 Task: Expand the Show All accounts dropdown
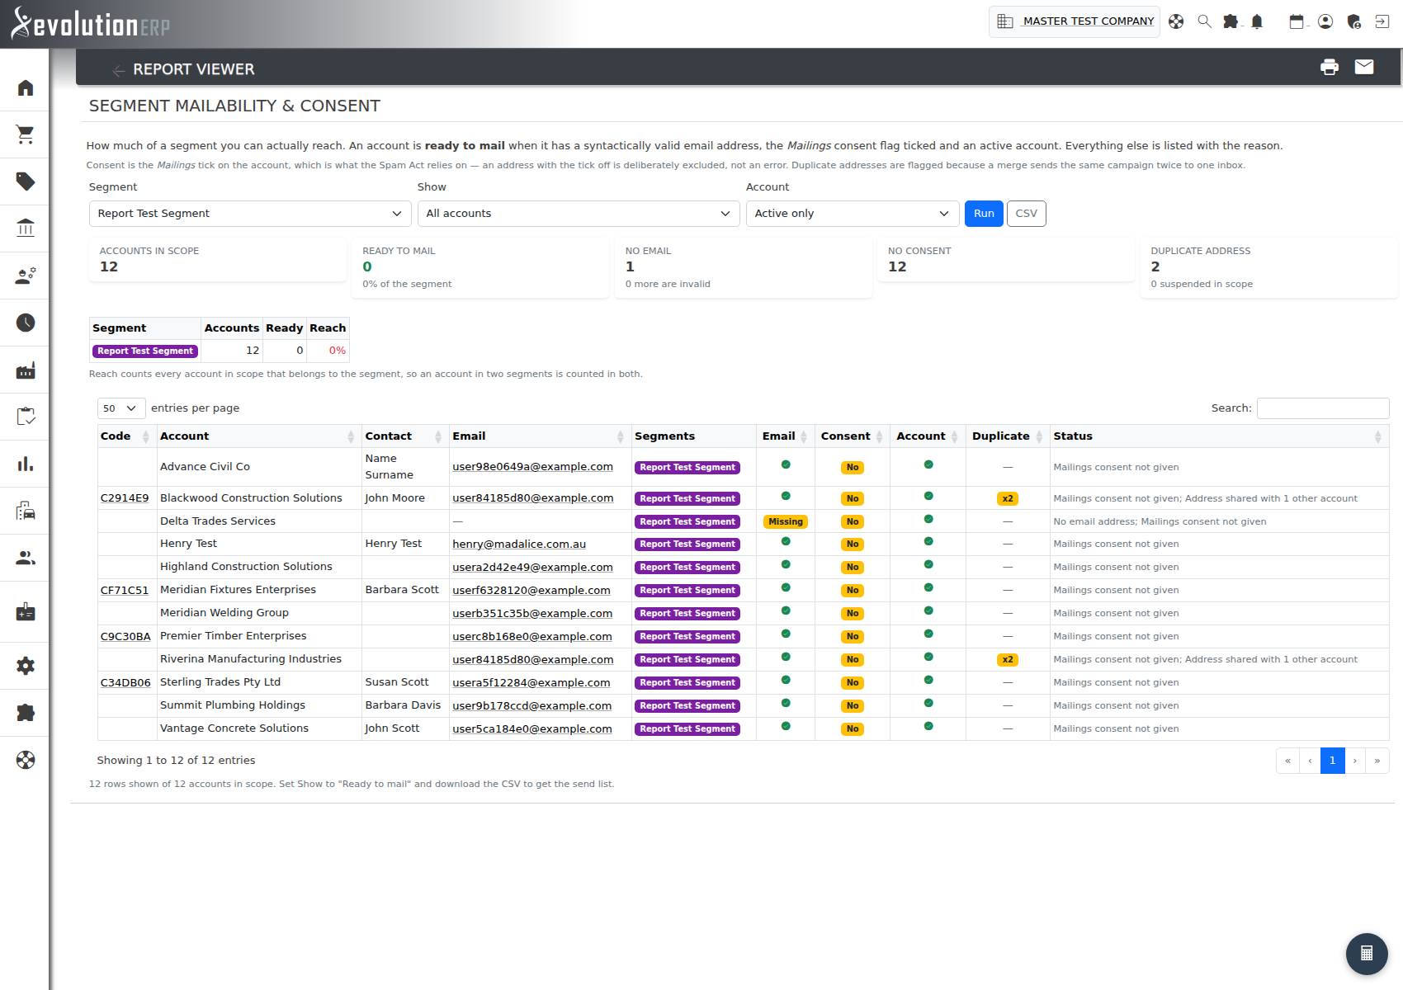(x=579, y=214)
